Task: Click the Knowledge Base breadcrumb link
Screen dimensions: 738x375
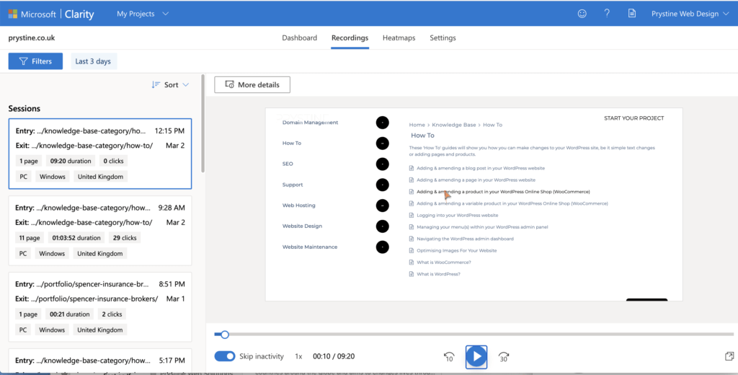Action: click(x=454, y=125)
